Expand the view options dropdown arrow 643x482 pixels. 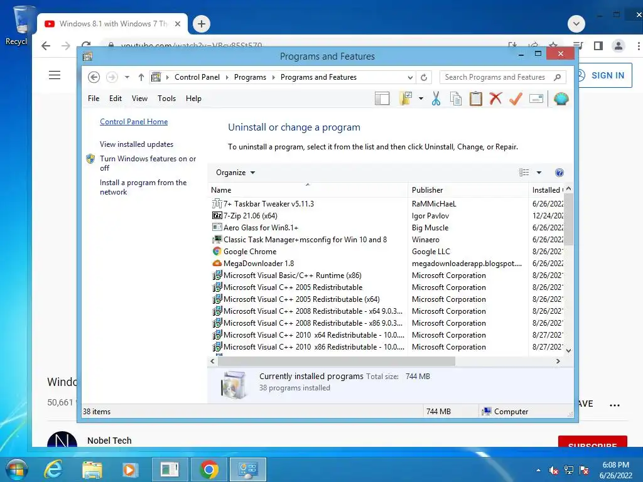(x=539, y=173)
